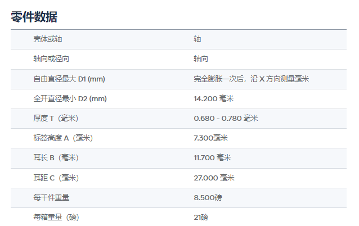The height and width of the screenshot is (226, 359).
Task: Click the 27.000 毫米 value
Action: (x=214, y=178)
